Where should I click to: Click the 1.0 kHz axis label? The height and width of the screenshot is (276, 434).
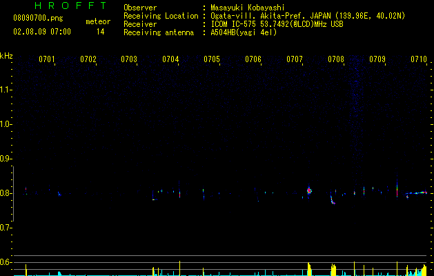click(x=6, y=124)
